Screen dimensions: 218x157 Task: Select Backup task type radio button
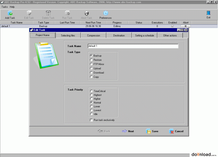pos(91,56)
